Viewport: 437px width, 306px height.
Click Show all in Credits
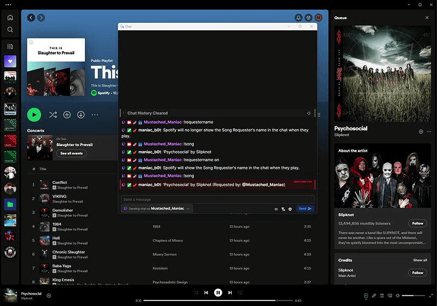coord(420,260)
